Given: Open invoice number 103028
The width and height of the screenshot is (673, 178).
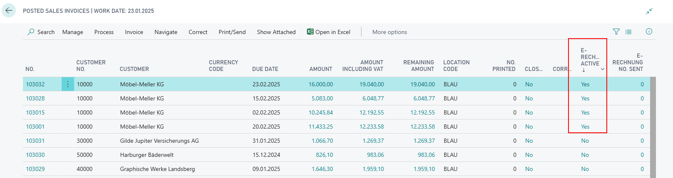Looking at the screenshot, I should 35,98.
